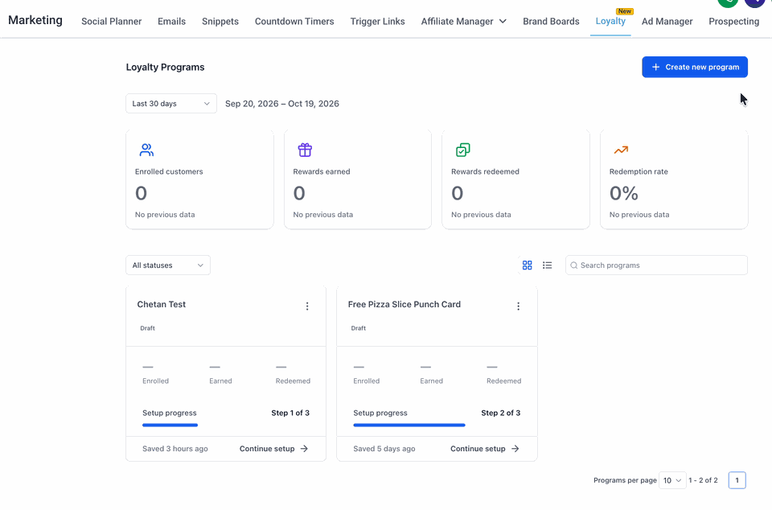Image resolution: width=772 pixels, height=510 pixels.
Task: Expand the Affiliate Manager menu chevron
Action: (x=503, y=21)
